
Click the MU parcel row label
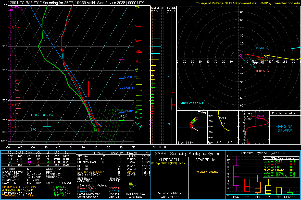pos(10,165)
